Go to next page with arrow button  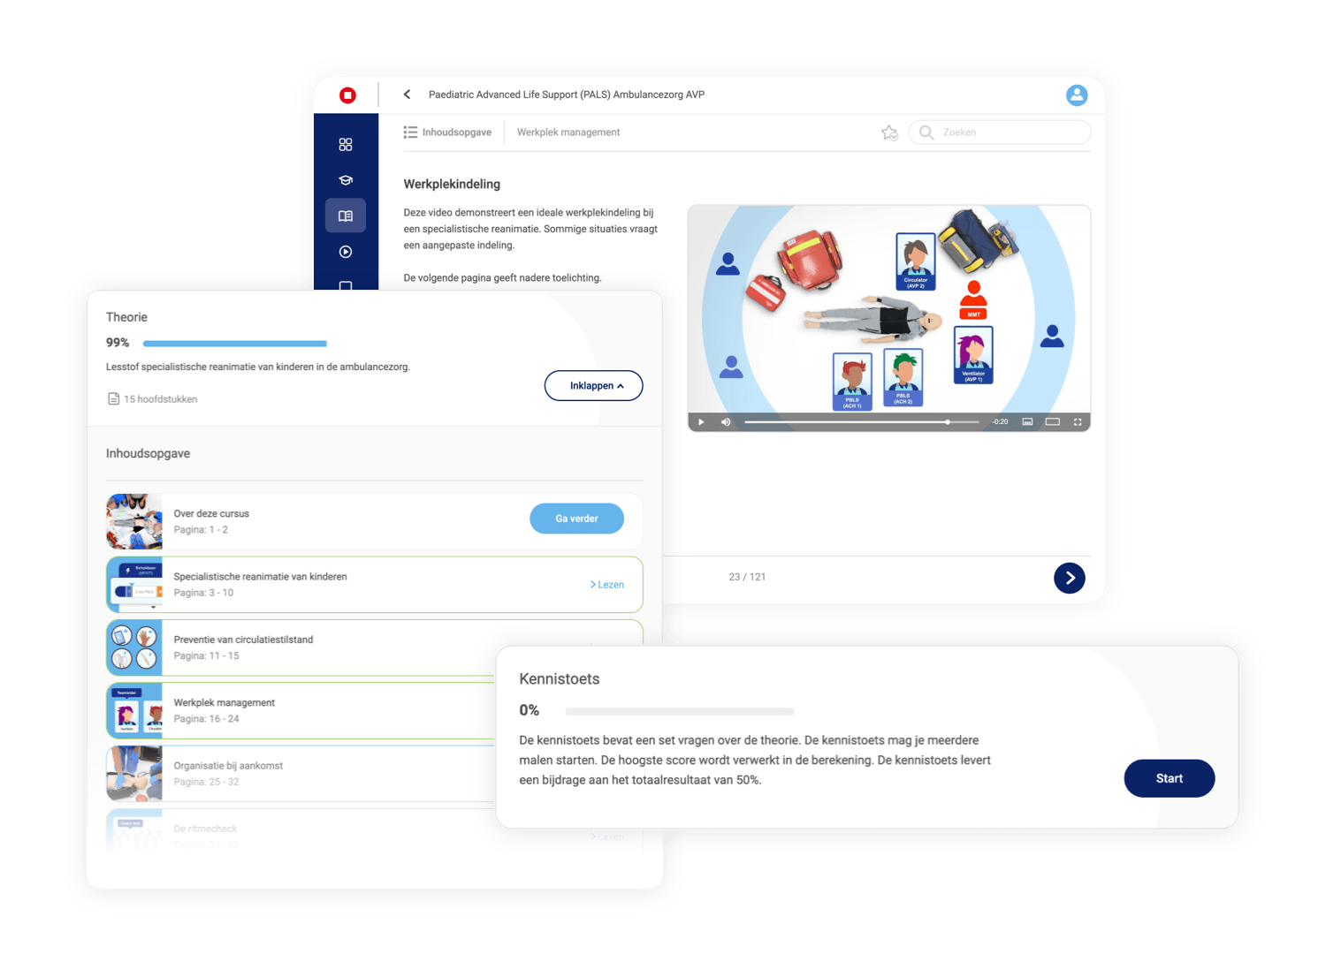point(1070,578)
